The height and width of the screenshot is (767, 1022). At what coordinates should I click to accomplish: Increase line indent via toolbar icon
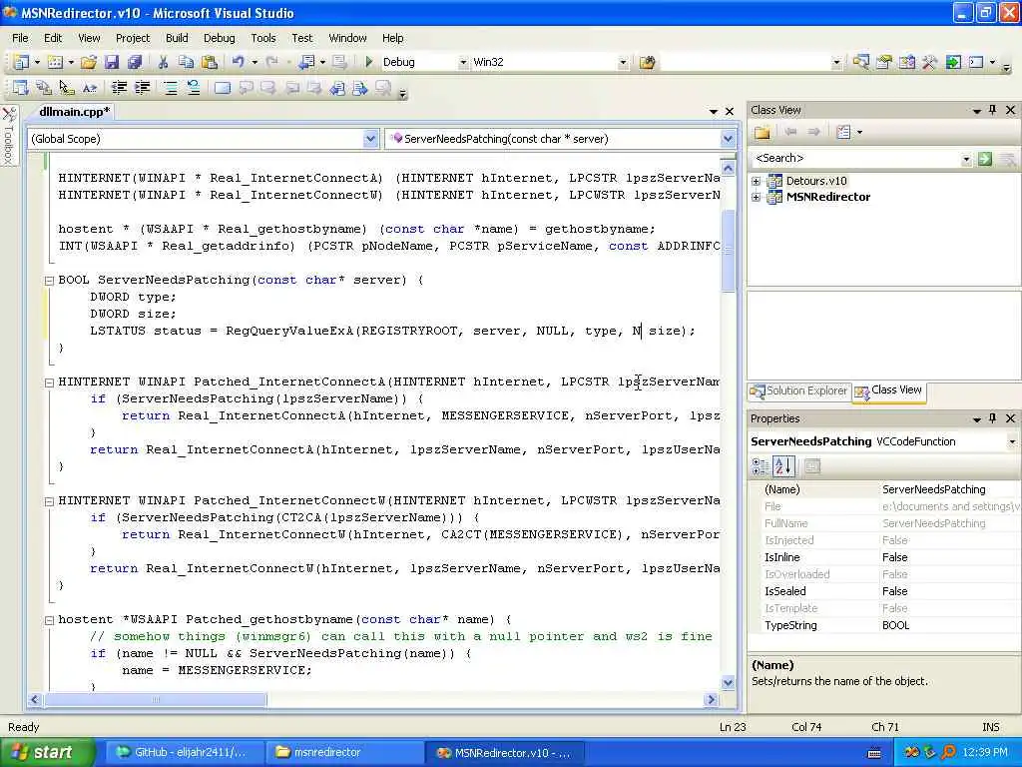point(142,88)
